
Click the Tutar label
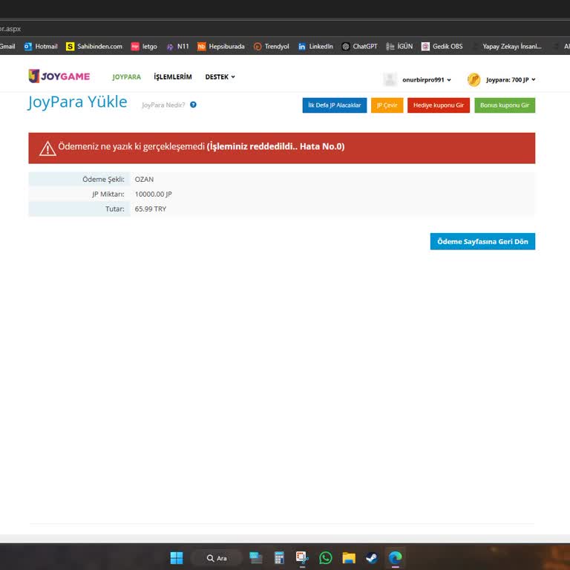(x=114, y=209)
